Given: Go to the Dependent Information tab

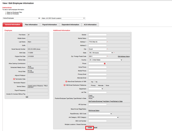Looking at the screenshot, I should pyautogui.click(x=70, y=25).
